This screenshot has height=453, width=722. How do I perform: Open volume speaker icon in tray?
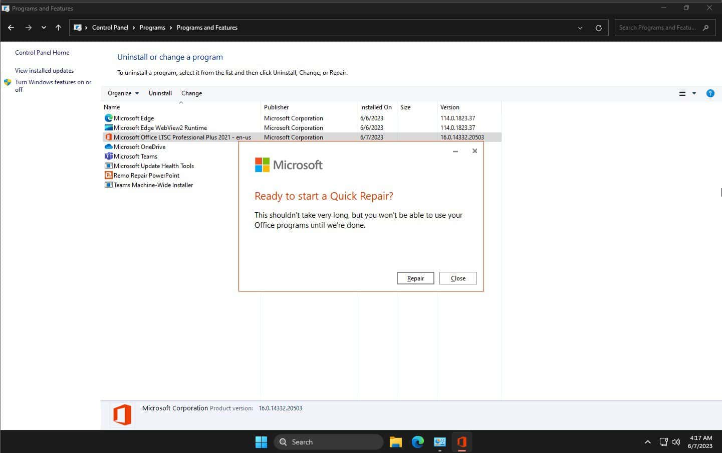point(676,442)
